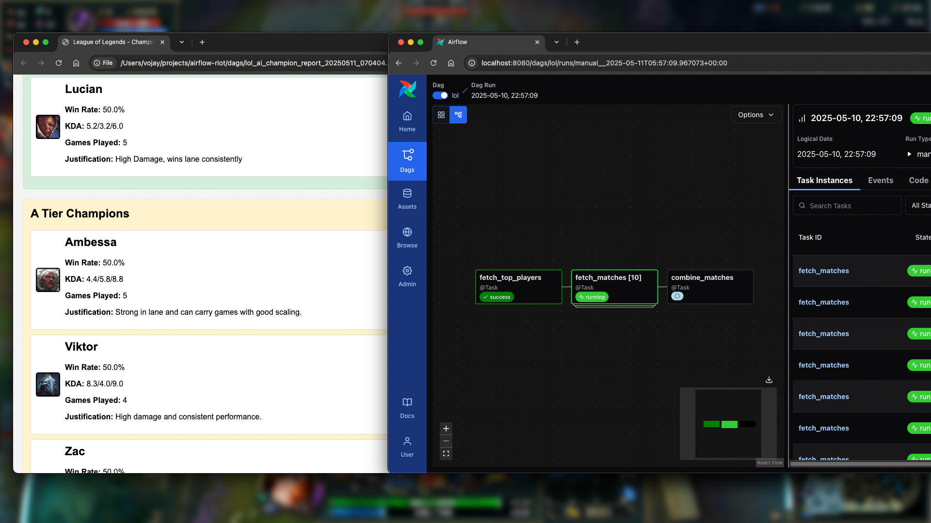Open the Browse section from sidebar
931x523 pixels.
[x=407, y=236]
